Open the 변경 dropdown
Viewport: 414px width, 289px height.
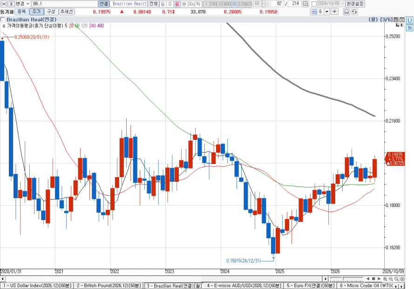click(22, 4)
